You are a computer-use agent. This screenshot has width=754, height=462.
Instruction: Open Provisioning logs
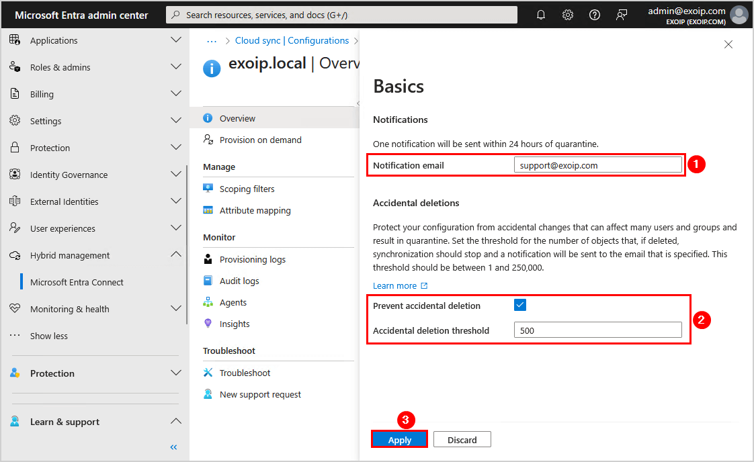253,260
